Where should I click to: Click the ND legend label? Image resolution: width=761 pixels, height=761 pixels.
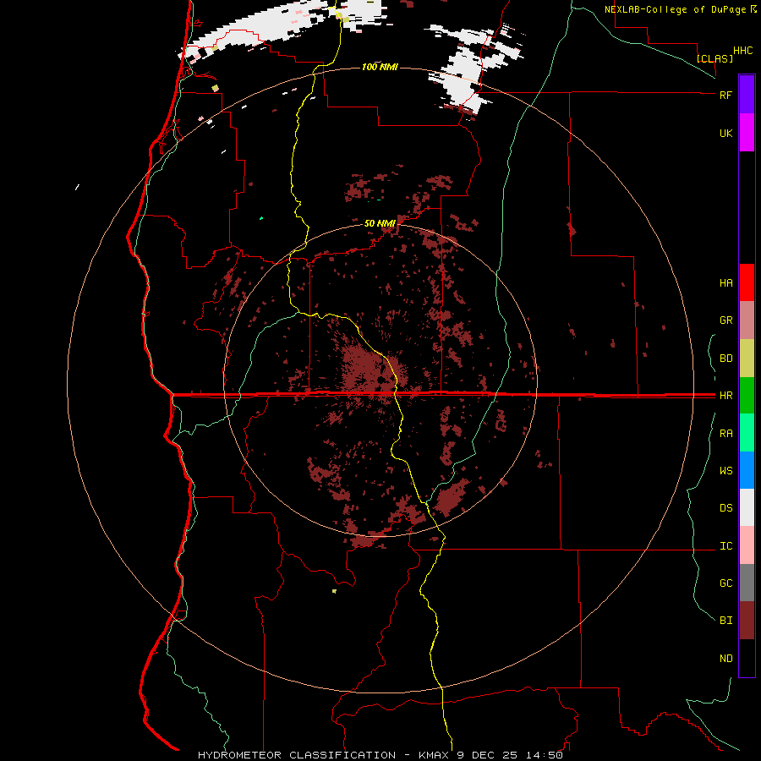point(725,659)
